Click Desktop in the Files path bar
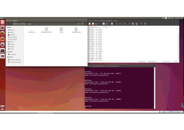184x130 pixels. coord(23,24)
